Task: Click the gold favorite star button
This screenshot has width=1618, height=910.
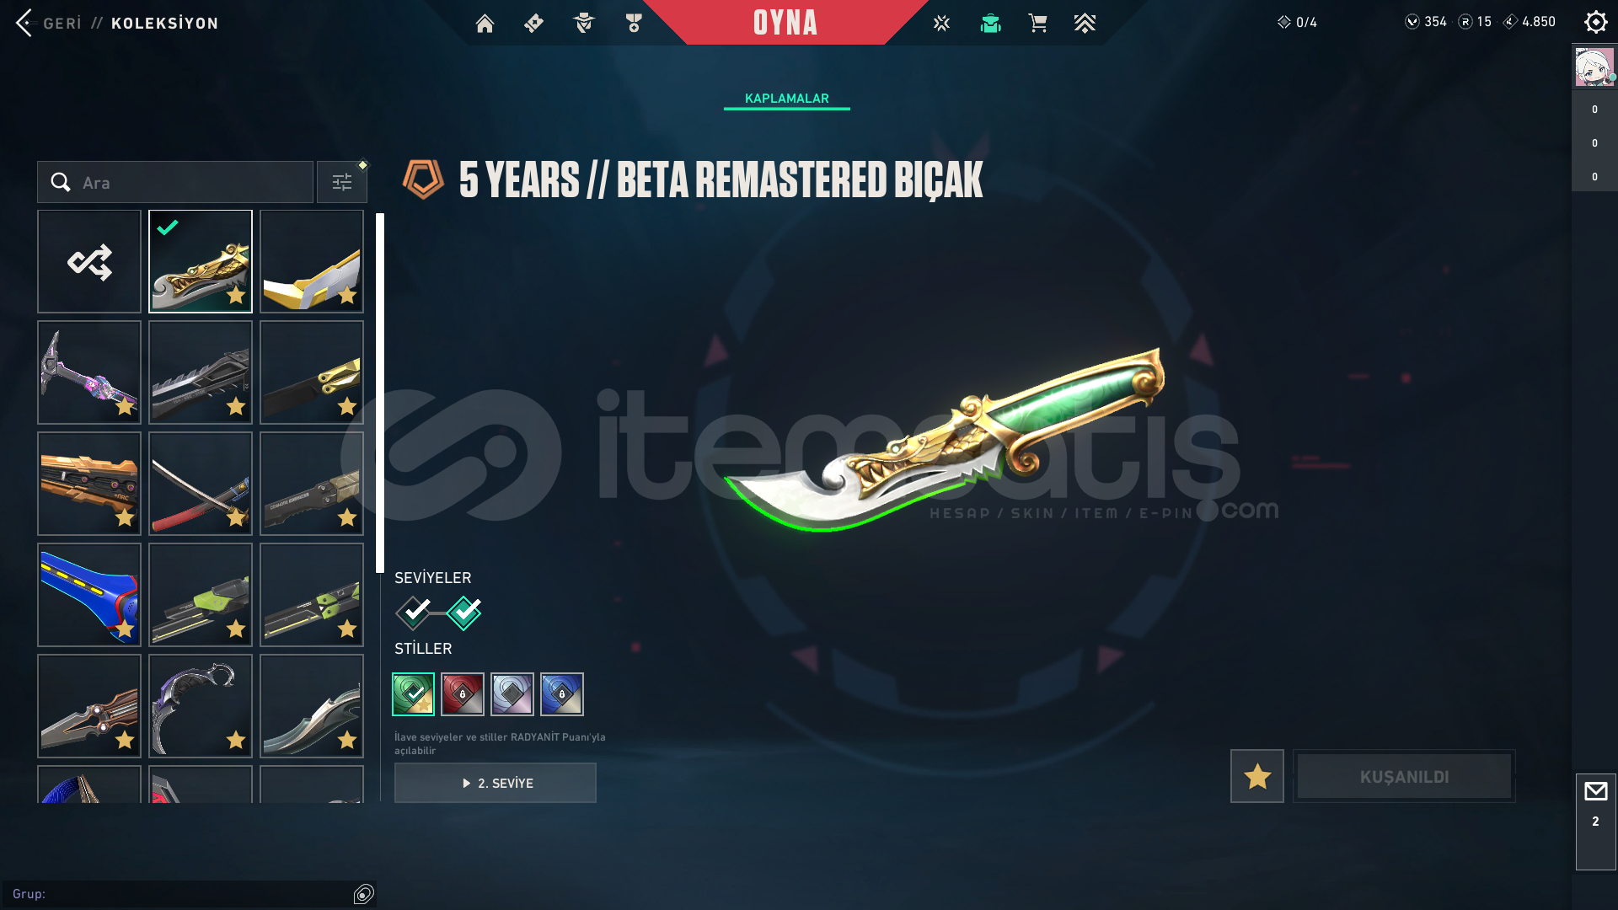Action: point(1256,776)
